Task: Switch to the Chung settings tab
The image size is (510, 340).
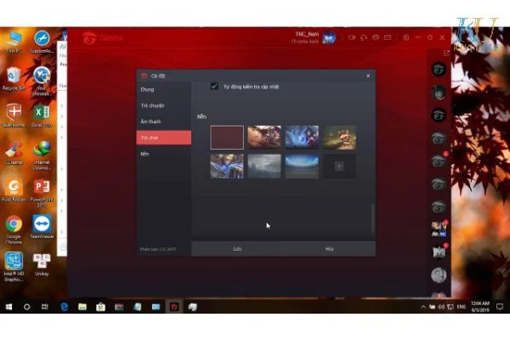Action: pos(163,89)
